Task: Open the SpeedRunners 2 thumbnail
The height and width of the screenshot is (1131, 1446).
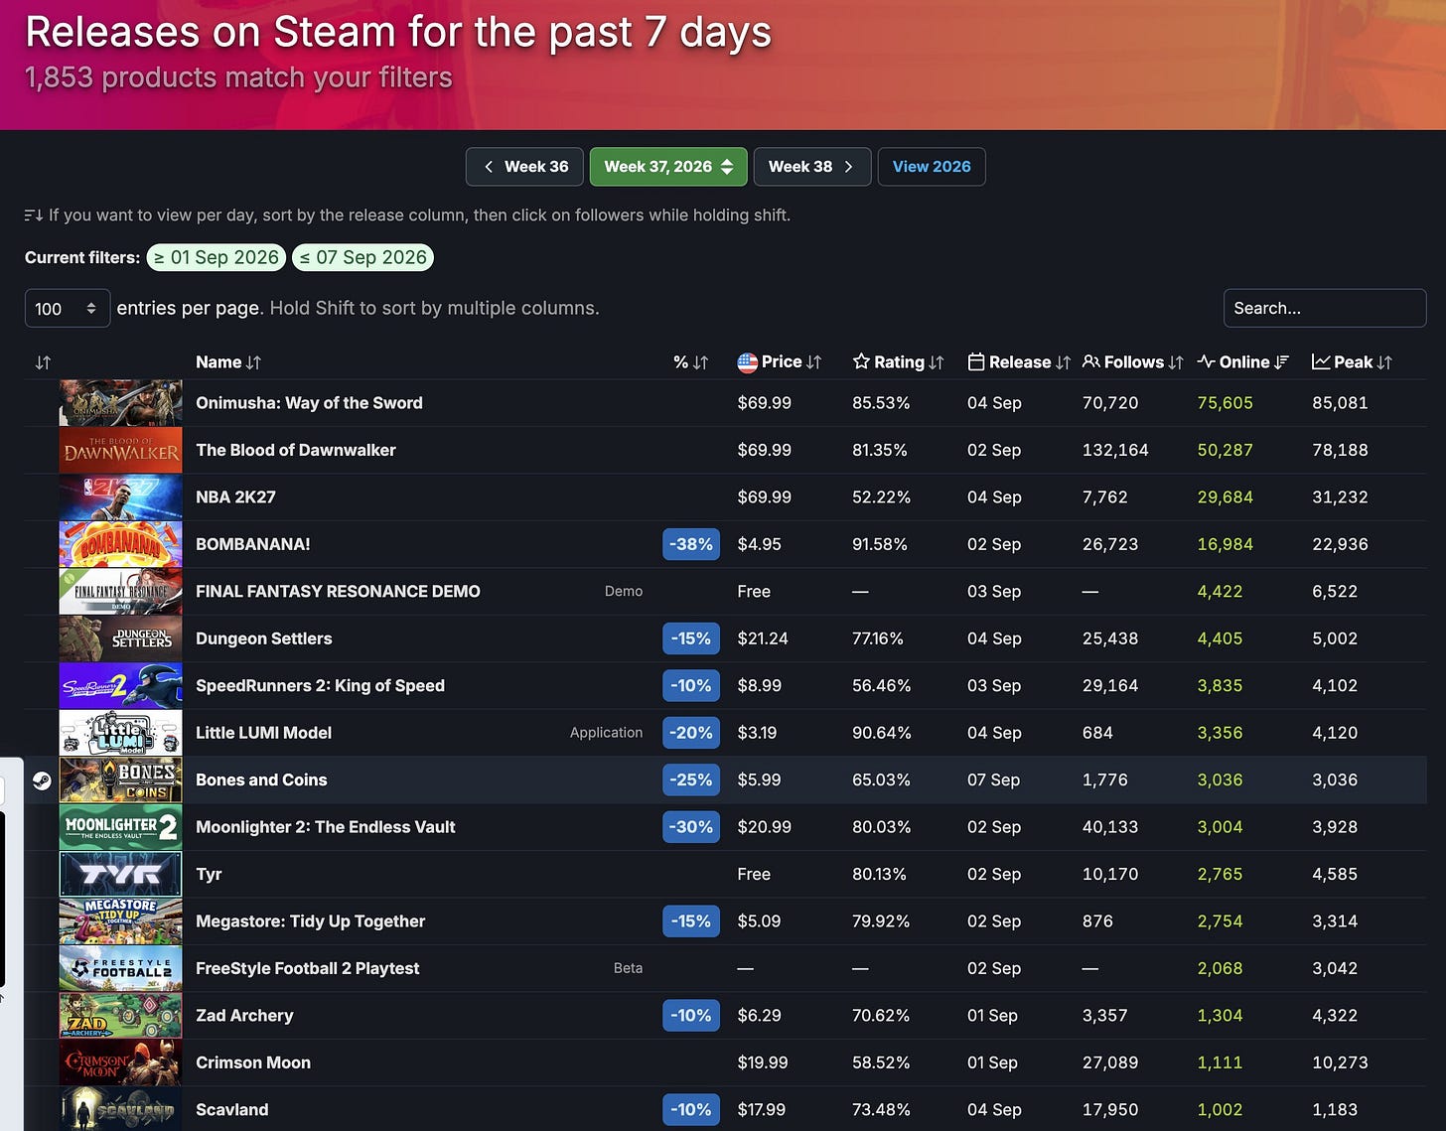Action: click(x=121, y=686)
